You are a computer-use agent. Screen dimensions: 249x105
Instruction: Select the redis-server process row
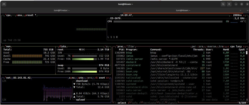[134, 59]
